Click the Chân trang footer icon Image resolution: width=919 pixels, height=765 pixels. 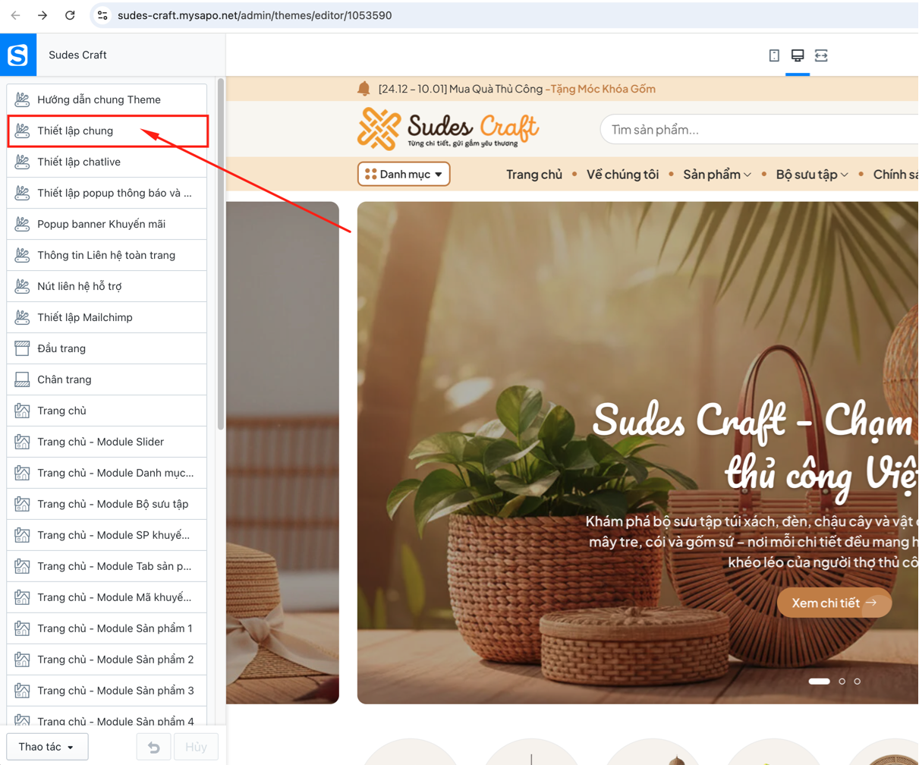[x=22, y=379]
